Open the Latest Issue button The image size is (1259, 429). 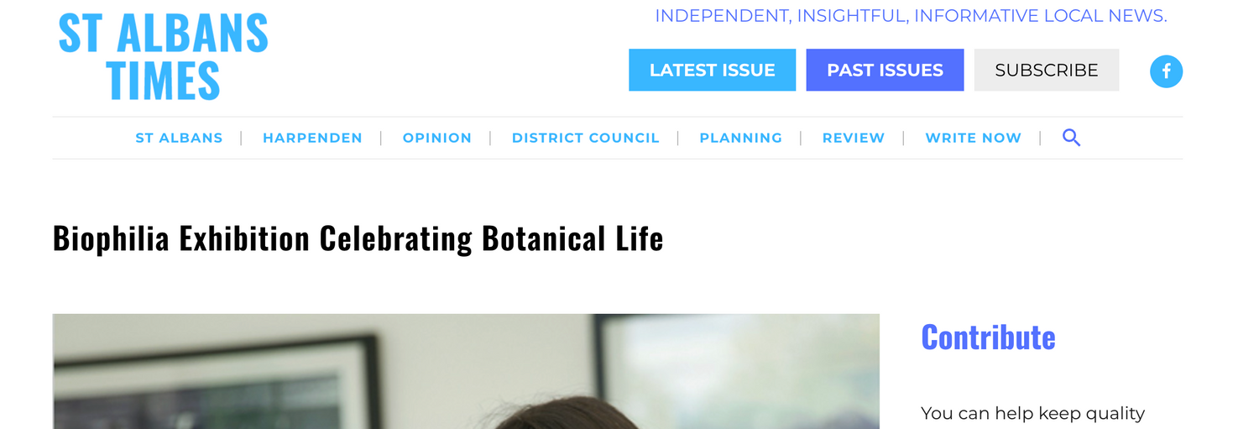point(712,71)
